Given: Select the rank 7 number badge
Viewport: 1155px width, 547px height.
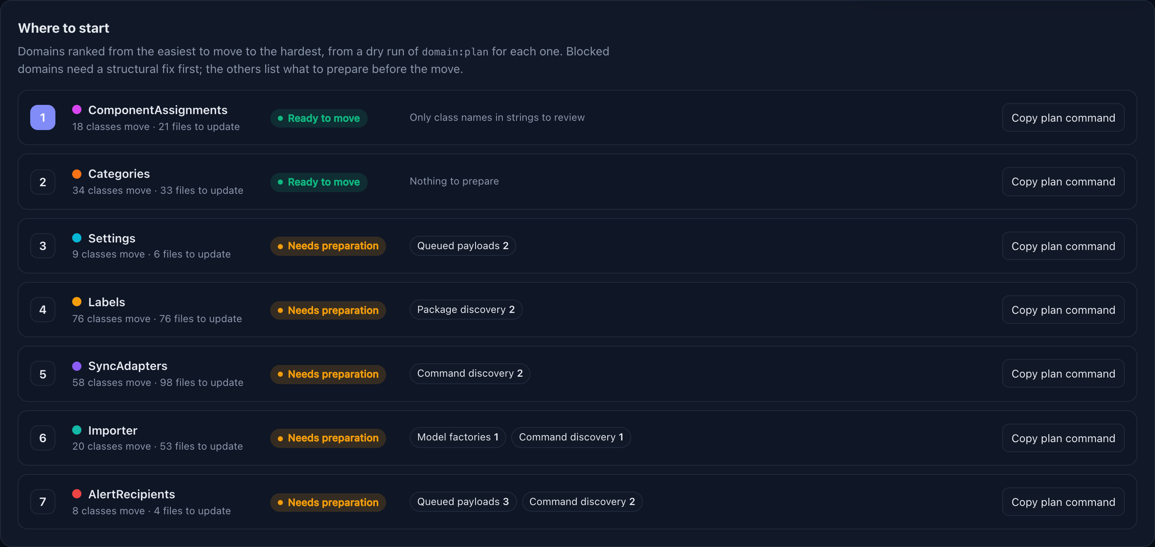Looking at the screenshot, I should (42, 502).
